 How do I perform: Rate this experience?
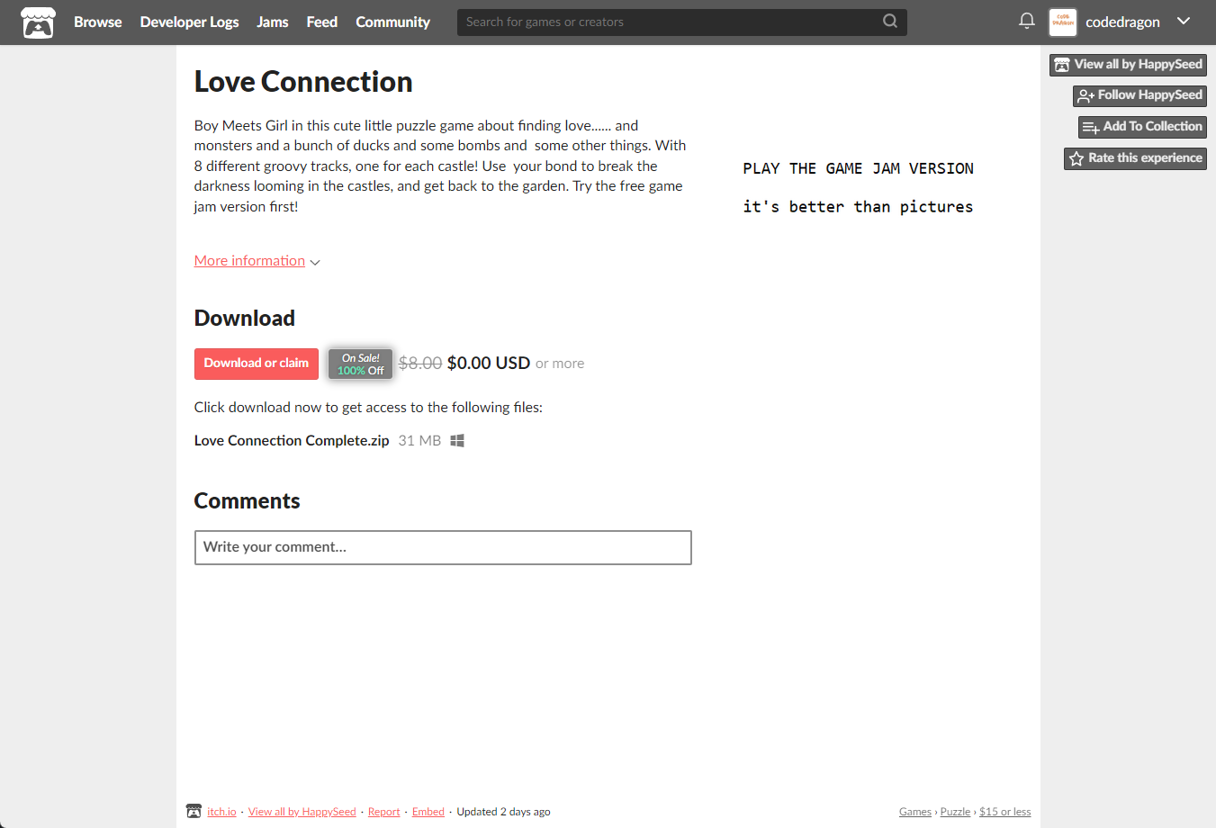point(1135,158)
